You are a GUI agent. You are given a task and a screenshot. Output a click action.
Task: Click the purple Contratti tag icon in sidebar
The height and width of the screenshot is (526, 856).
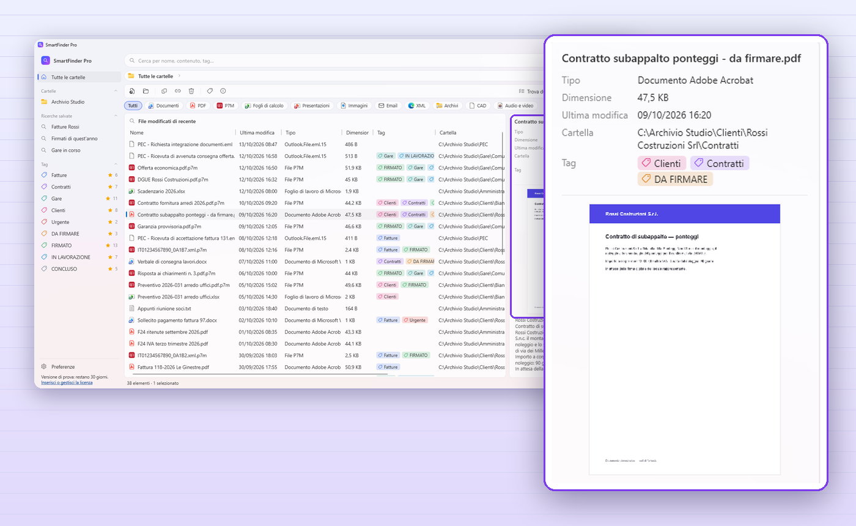[x=44, y=187]
